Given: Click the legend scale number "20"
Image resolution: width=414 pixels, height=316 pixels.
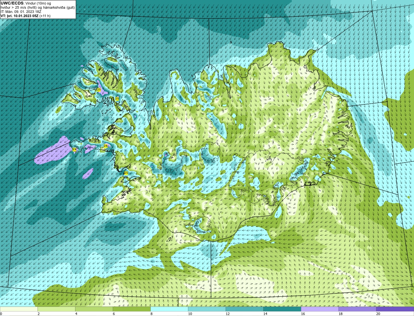Looking at the screenshot, I should [378, 314].
